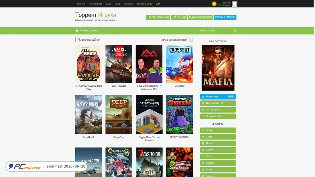Viewport: 315px width, 177px height.
Task: Open Новые игры in top navigation
Action: (x=95, y=4)
